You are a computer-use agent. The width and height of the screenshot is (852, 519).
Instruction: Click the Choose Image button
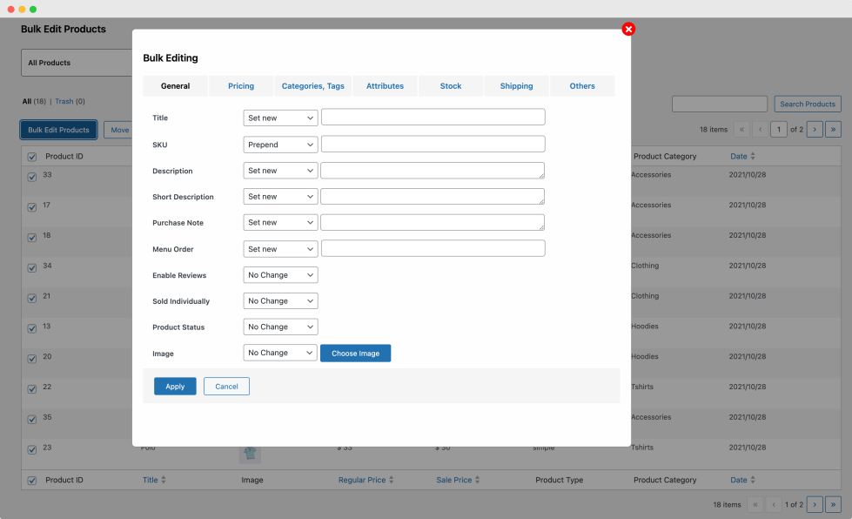click(355, 354)
